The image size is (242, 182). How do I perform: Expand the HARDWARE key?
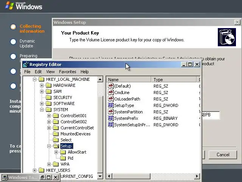click(42, 85)
